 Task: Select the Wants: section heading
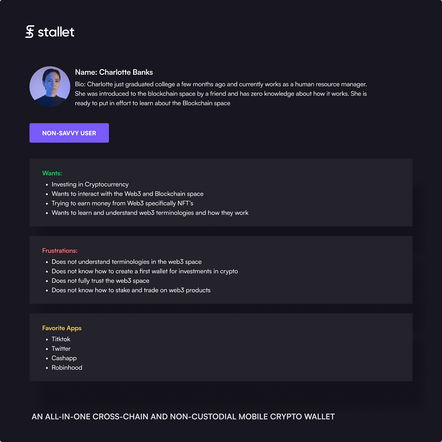(x=52, y=173)
